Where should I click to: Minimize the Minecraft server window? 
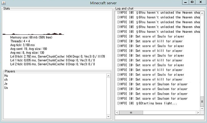[x=185, y=2]
